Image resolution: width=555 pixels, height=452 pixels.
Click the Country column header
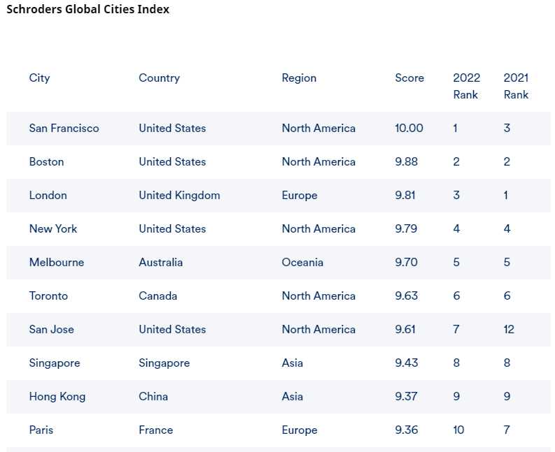(x=159, y=78)
